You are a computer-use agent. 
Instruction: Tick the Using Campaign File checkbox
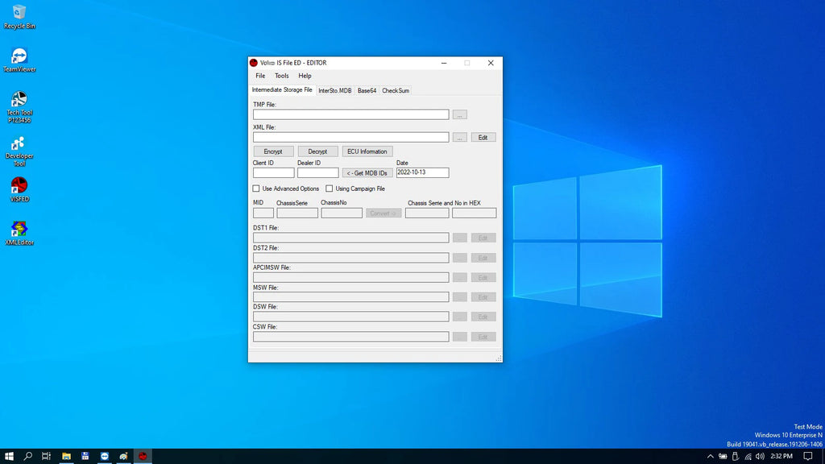(330, 188)
